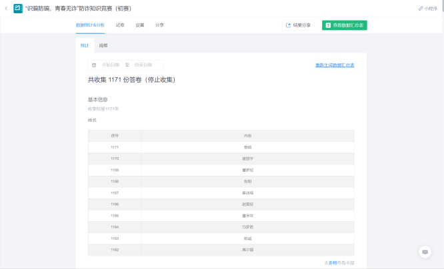Click the 内容 column header
Viewport: 444px width, 269px height.
click(247, 135)
